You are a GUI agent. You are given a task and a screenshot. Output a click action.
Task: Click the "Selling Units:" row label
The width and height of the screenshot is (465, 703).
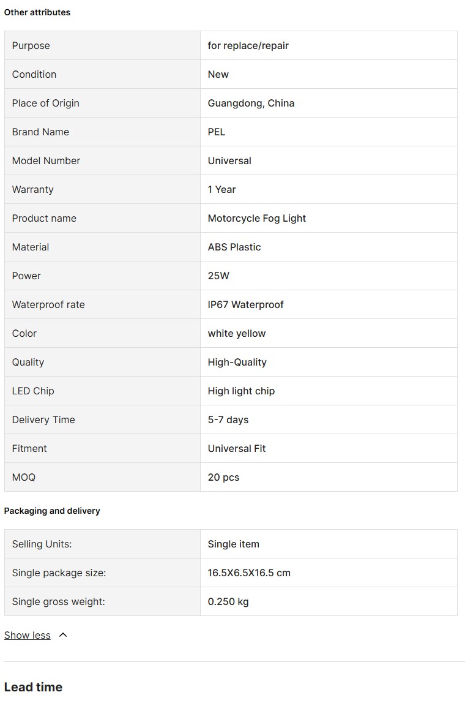[42, 544]
